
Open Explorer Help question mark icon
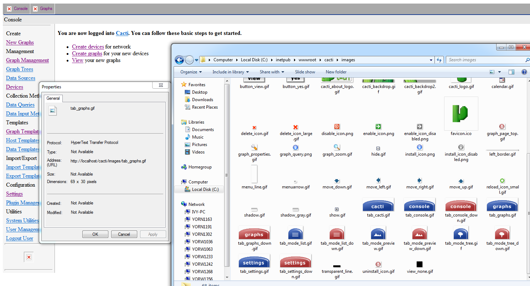(x=524, y=72)
